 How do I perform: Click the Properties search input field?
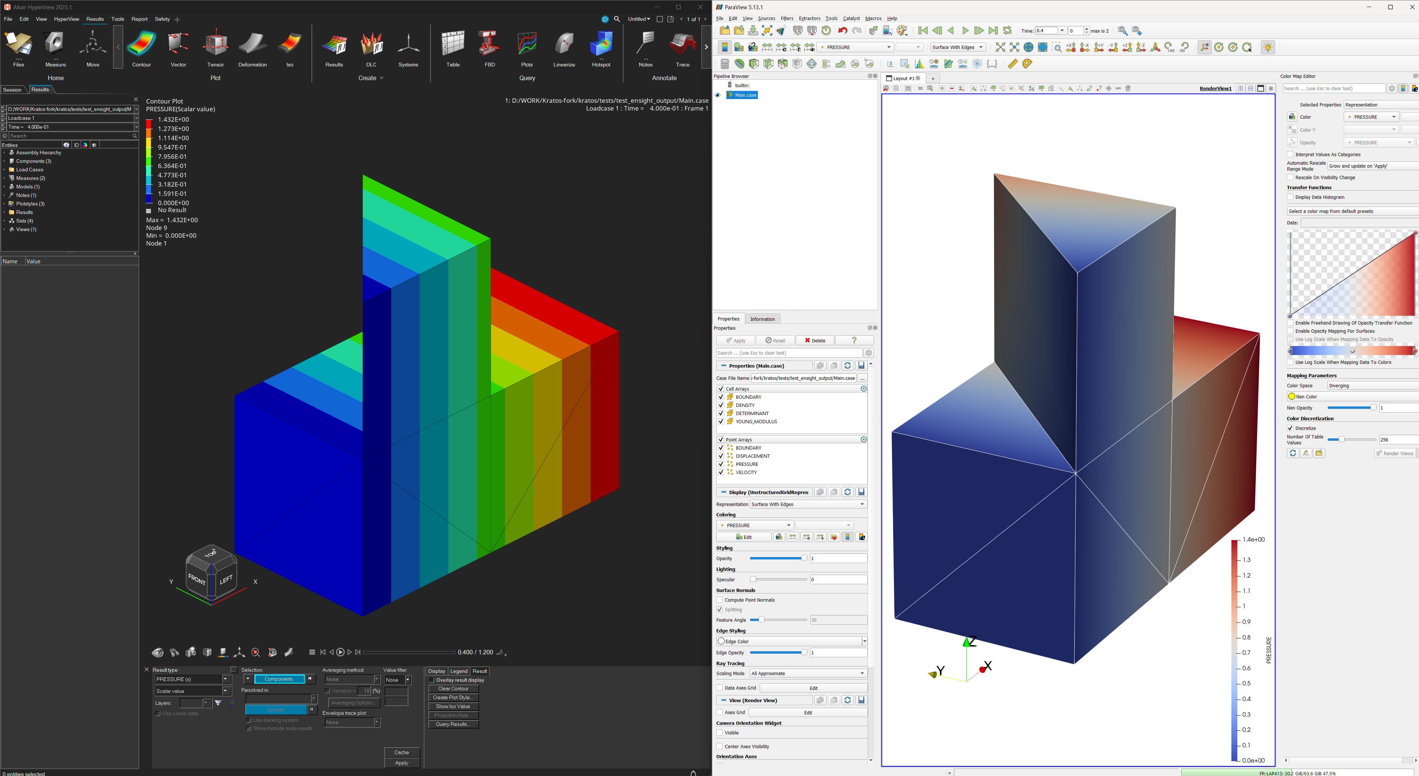[789, 353]
